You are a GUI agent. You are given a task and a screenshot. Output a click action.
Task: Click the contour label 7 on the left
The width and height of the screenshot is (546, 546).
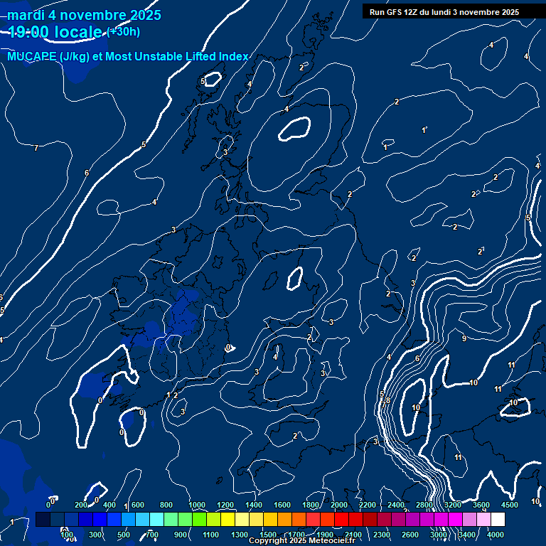(36, 148)
